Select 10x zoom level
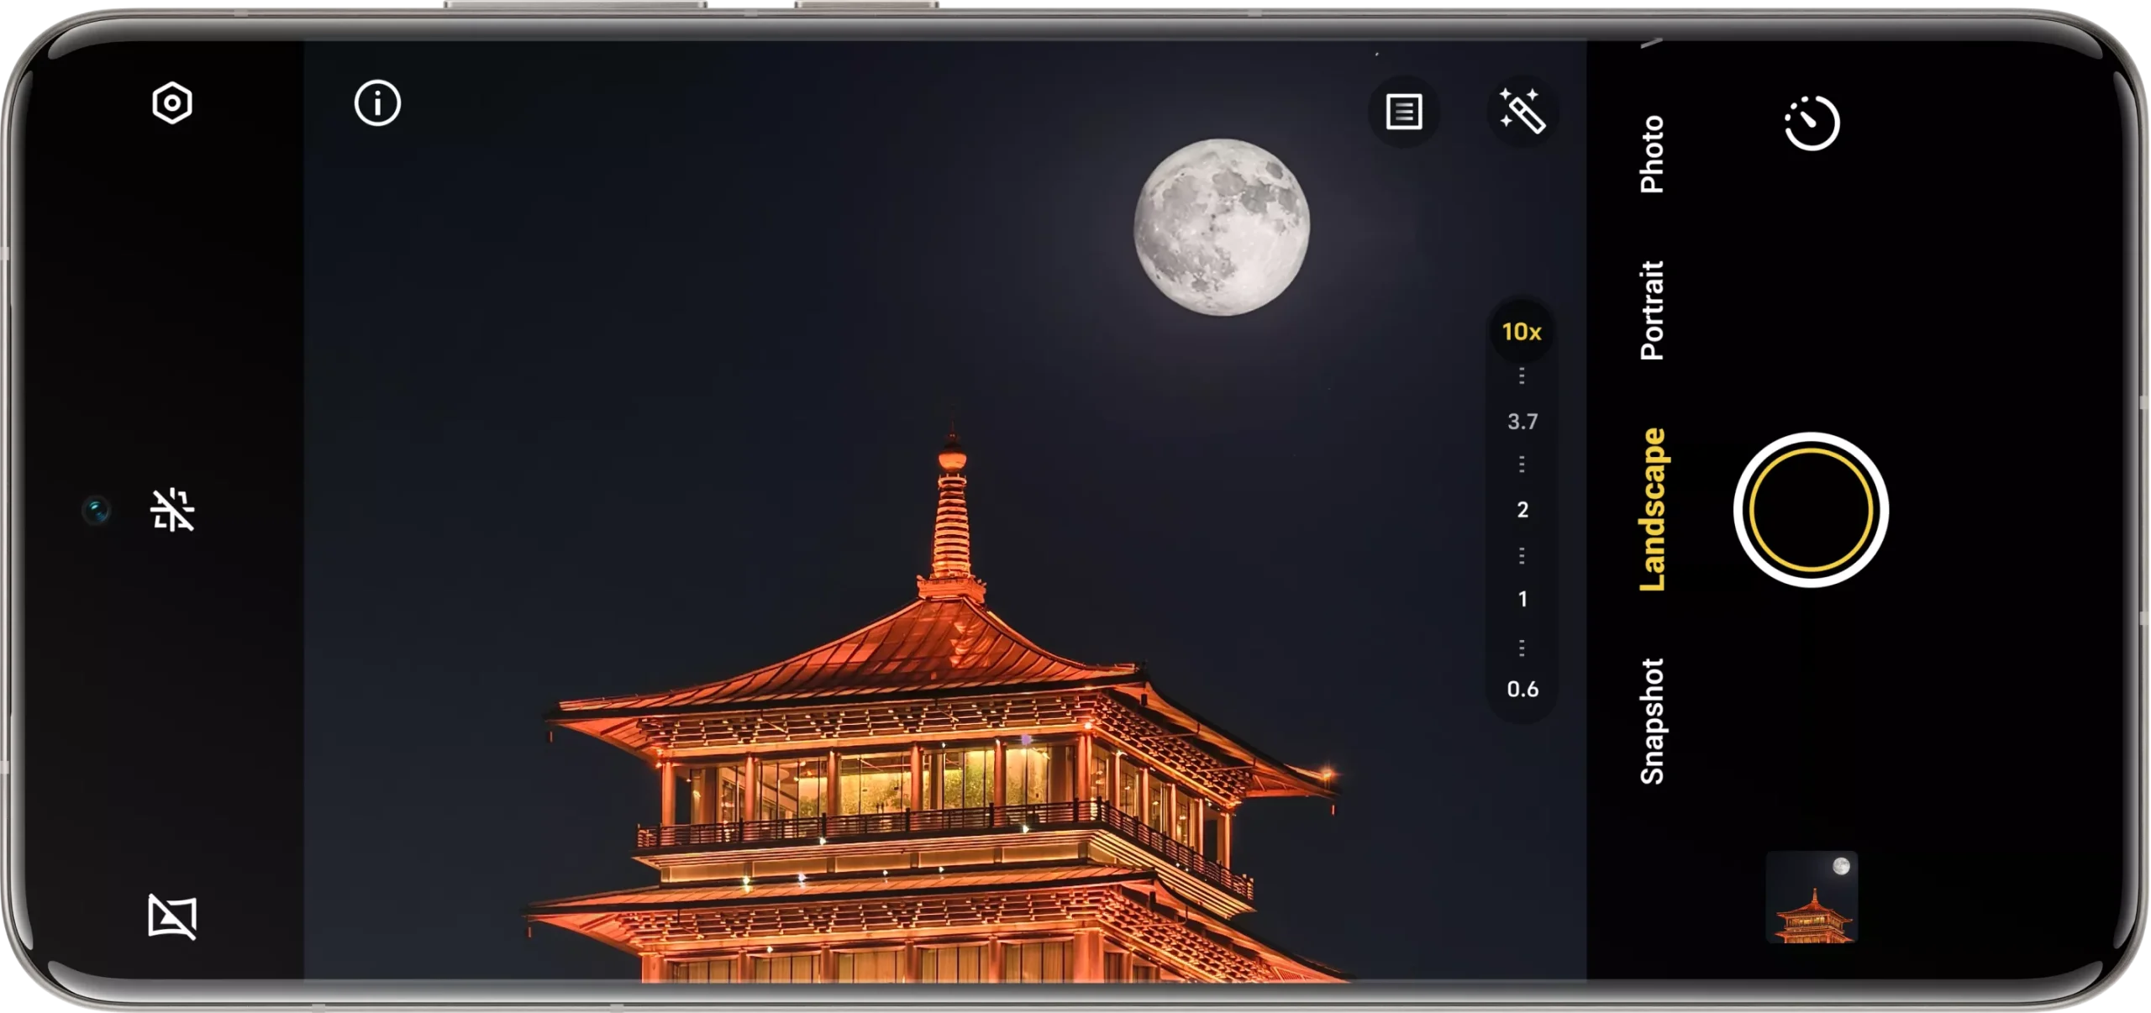 pyautogui.click(x=1522, y=332)
